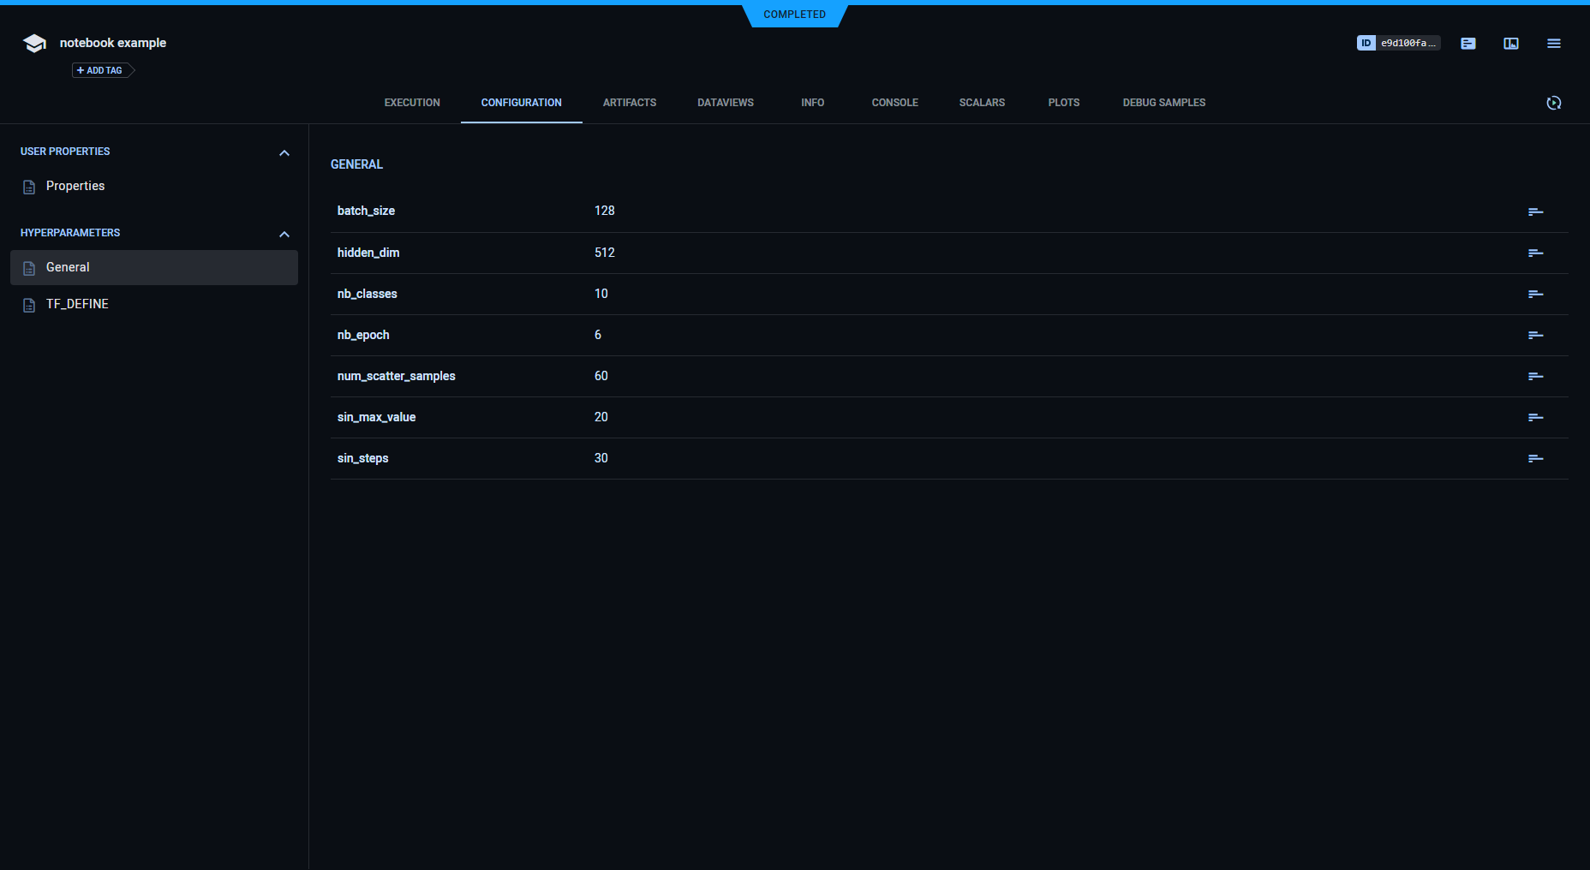Click the notebook example experiment title
Image resolution: width=1590 pixels, height=870 pixels.
tap(113, 43)
